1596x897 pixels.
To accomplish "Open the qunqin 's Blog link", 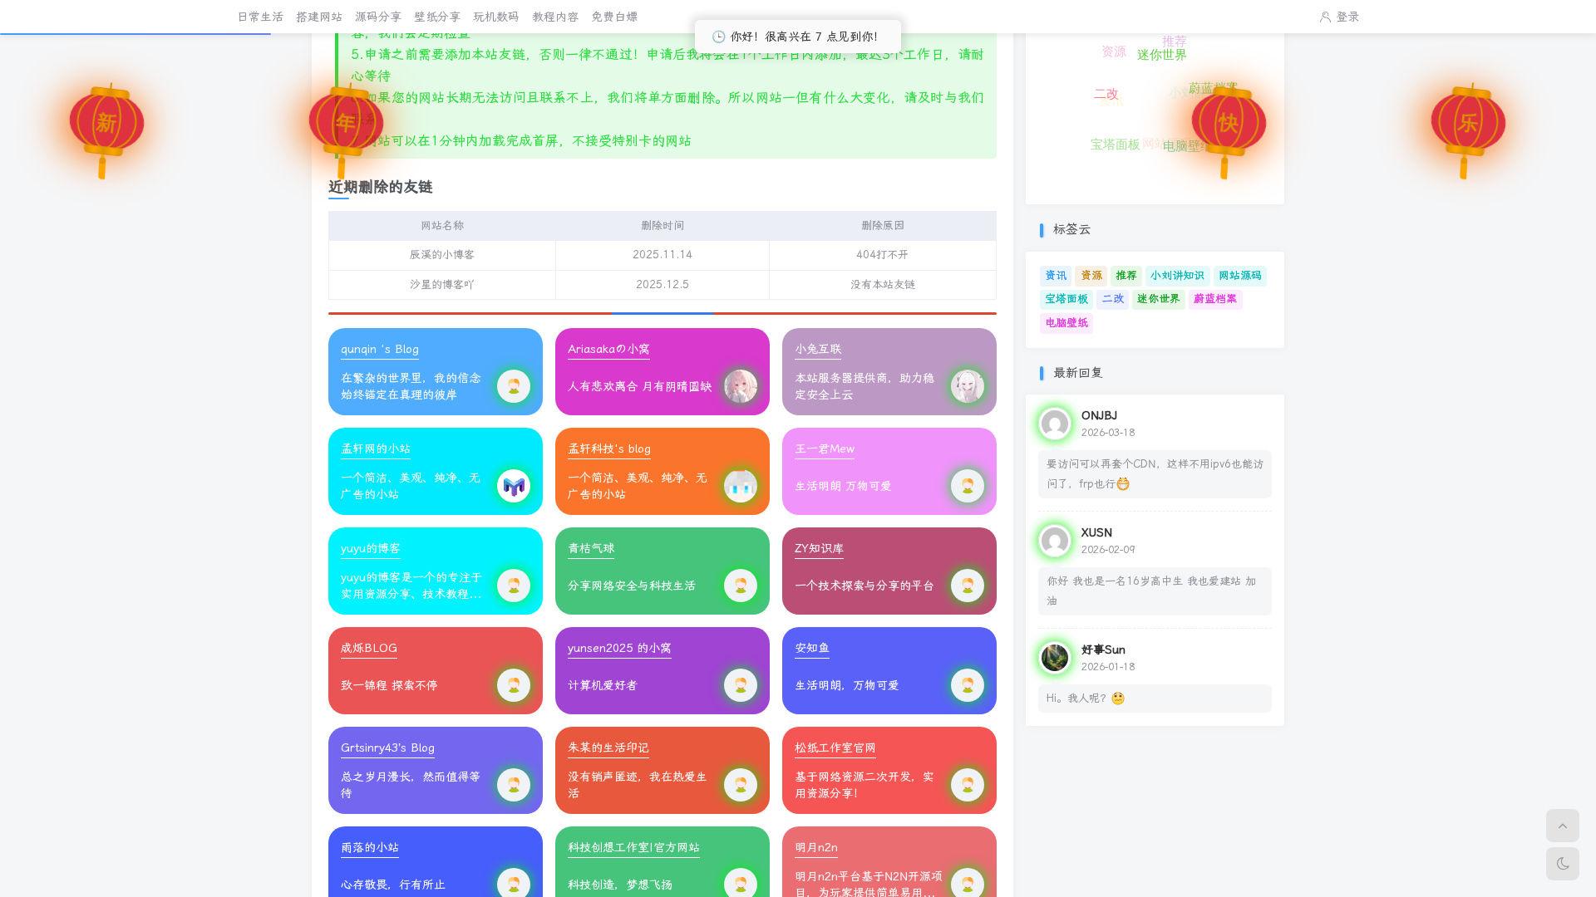I will (380, 350).
